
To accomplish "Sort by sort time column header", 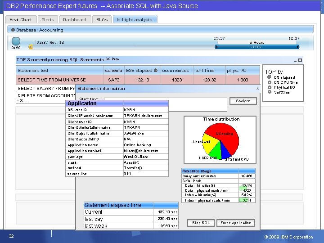I will [209, 71].
